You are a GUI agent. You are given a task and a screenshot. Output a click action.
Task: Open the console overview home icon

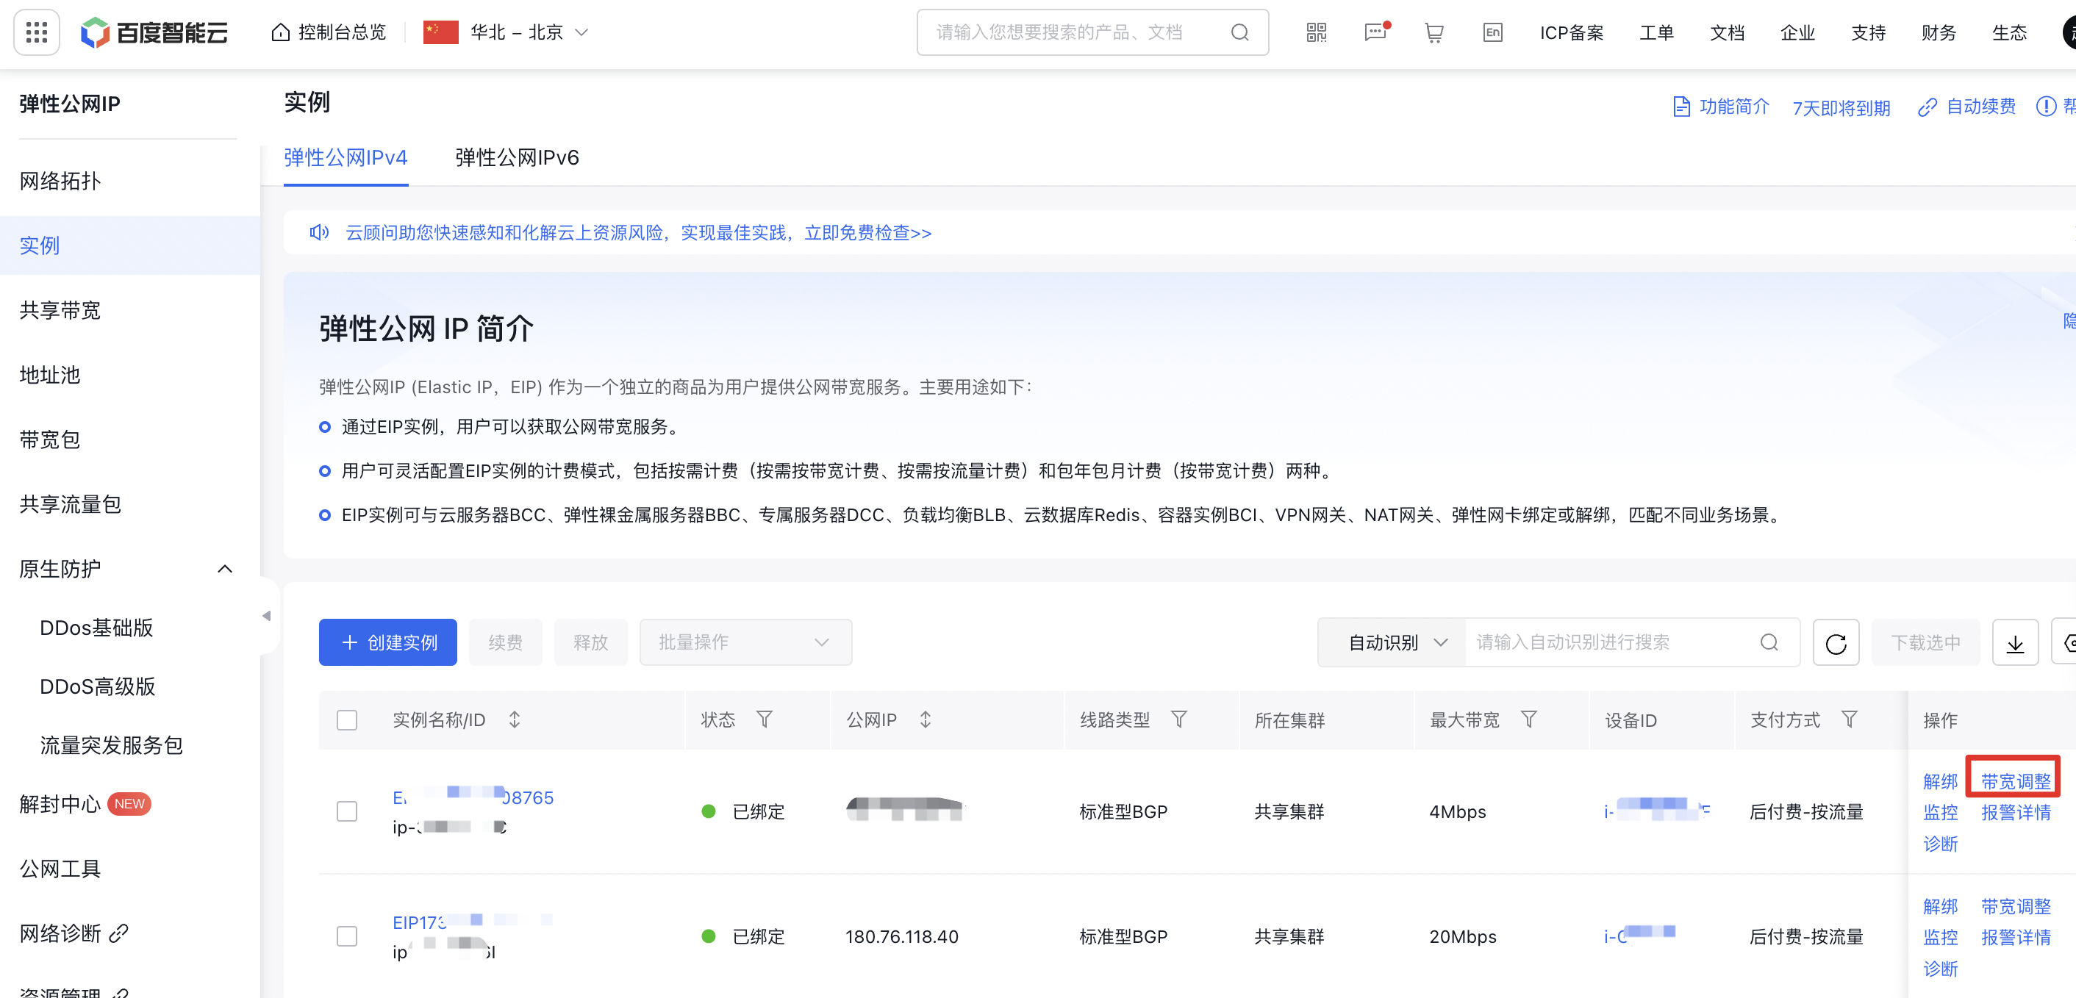279,32
